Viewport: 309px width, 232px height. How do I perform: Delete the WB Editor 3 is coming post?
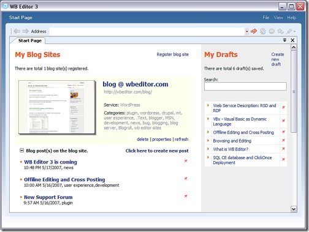[186, 161]
